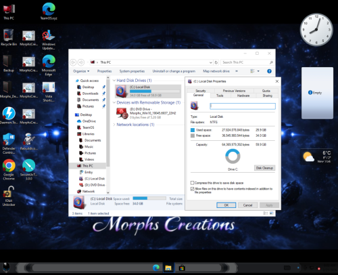Open the Recycle Bin icon
The image size is (338, 275).
(9, 37)
